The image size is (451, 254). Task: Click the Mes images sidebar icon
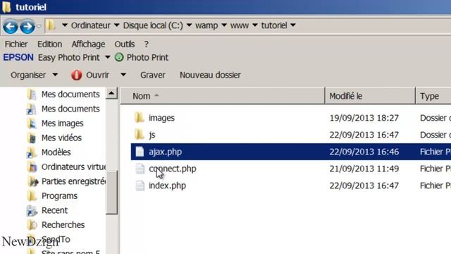click(x=32, y=123)
